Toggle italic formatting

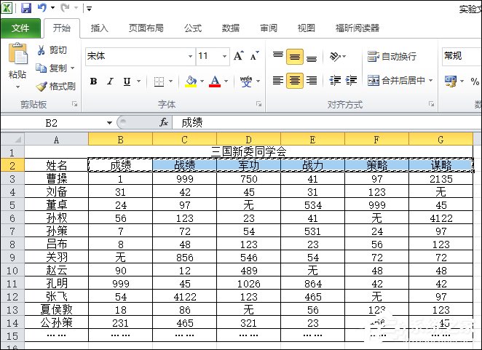tap(110, 81)
